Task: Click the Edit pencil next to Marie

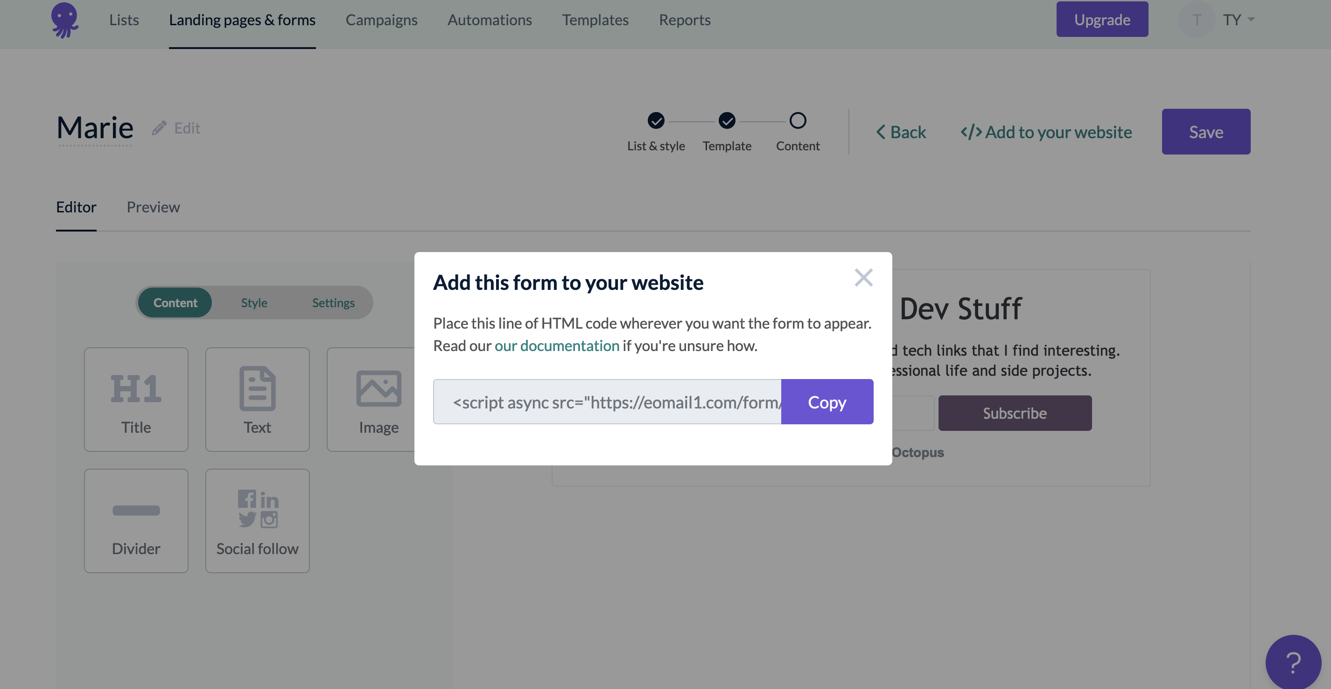Action: [159, 127]
